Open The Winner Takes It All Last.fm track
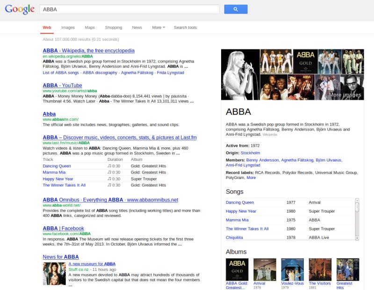Screen dimensions: 374x290 [x=64, y=185]
